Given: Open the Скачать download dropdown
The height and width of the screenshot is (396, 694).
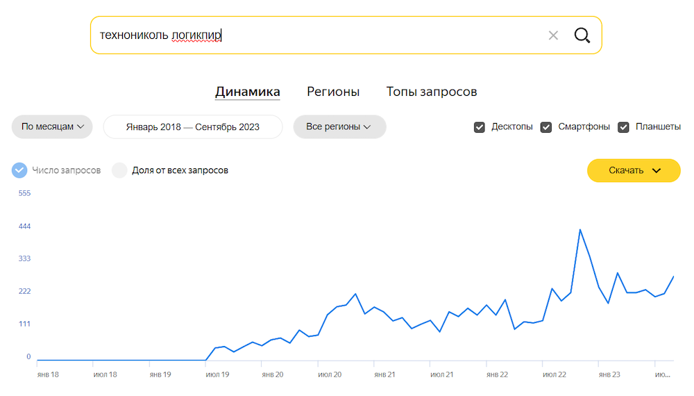Looking at the screenshot, I should (x=634, y=170).
